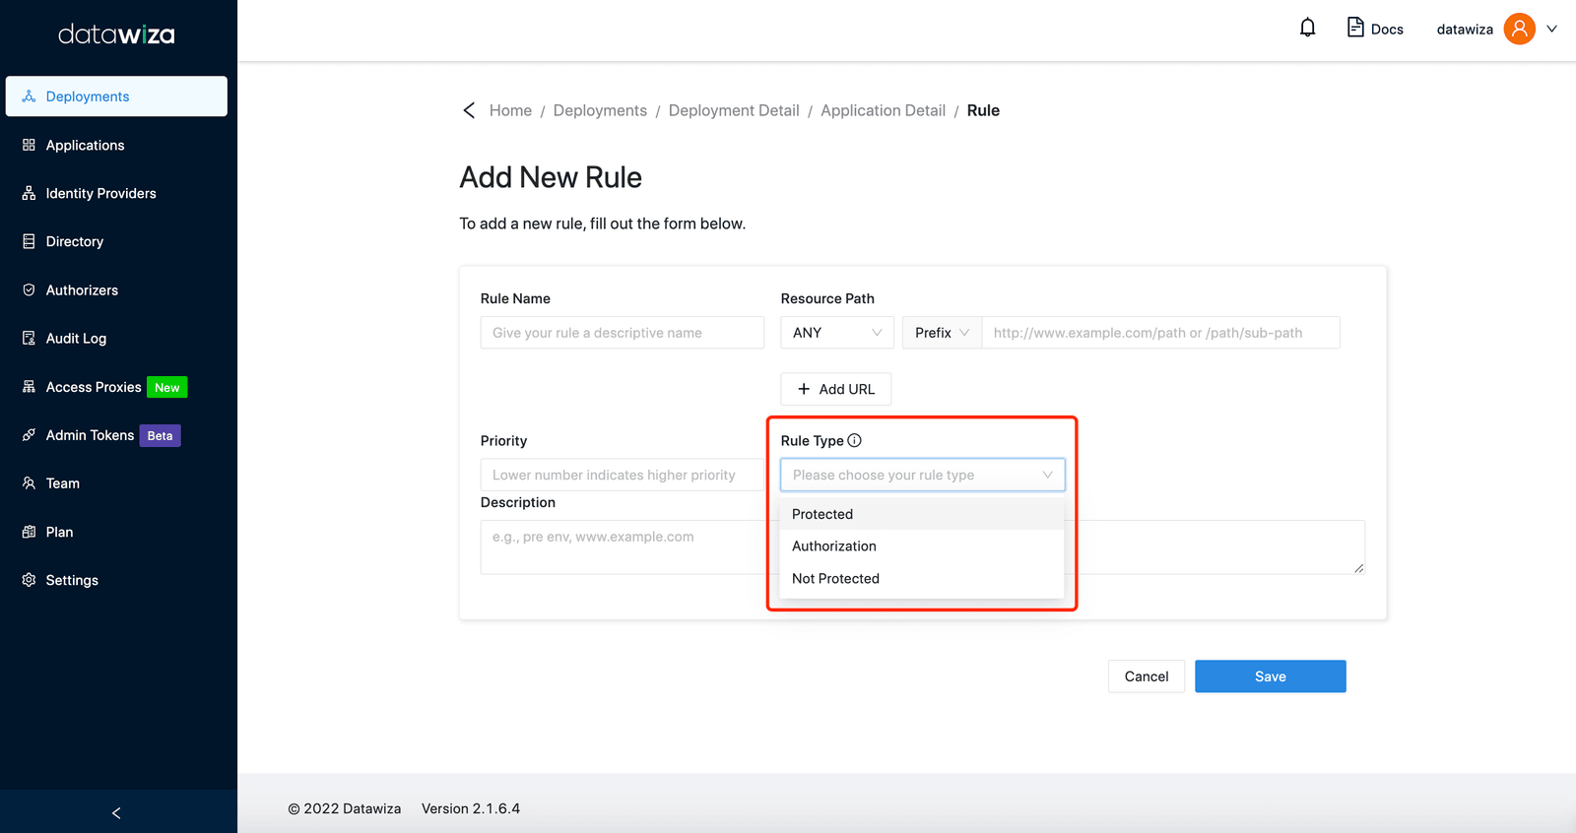Toggle the Rule Type select box
This screenshot has height=833, width=1576.
923,475
